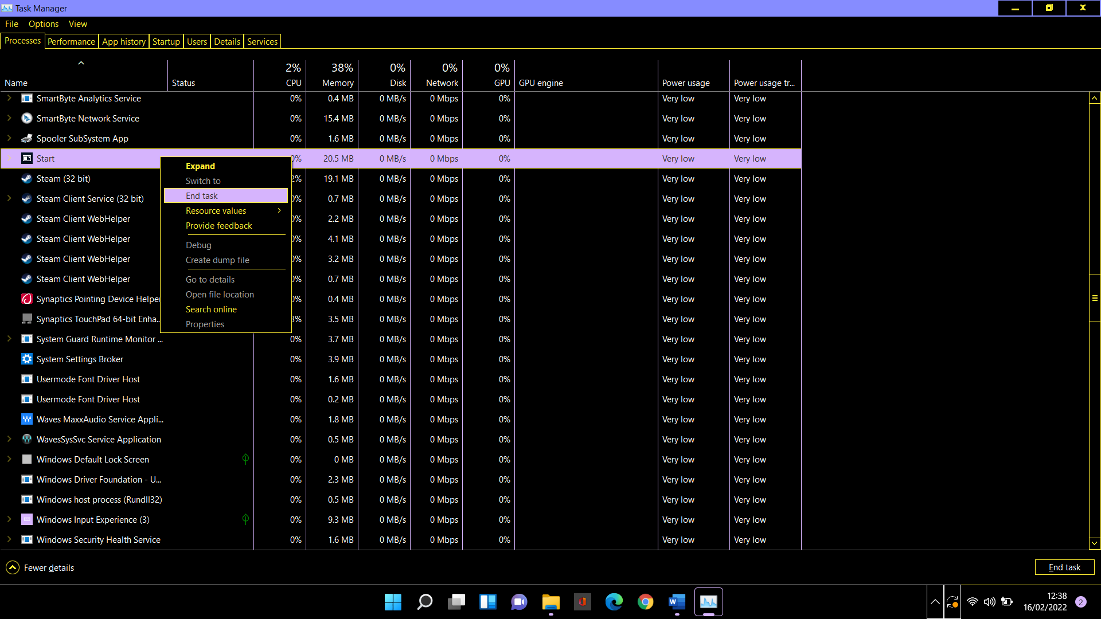Image resolution: width=1101 pixels, height=619 pixels.
Task: Expand SmartByte Network Service group
Action: tap(9, 118)
